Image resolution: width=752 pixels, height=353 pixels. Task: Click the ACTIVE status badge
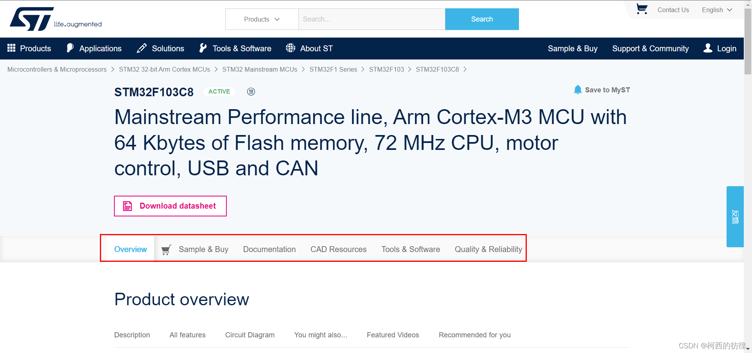(x=219, y=92)
